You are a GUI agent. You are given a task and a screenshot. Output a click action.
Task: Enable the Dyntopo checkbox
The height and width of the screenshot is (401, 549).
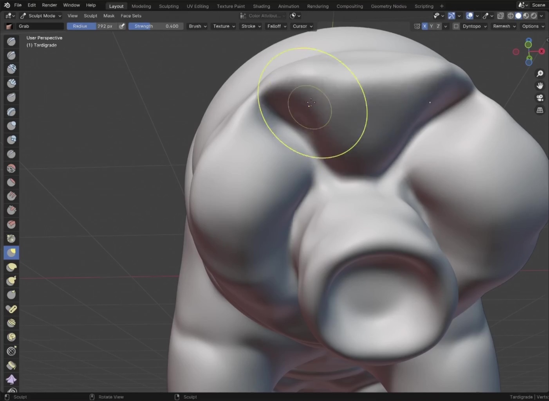pyautogui.click(x=456, y=26)
